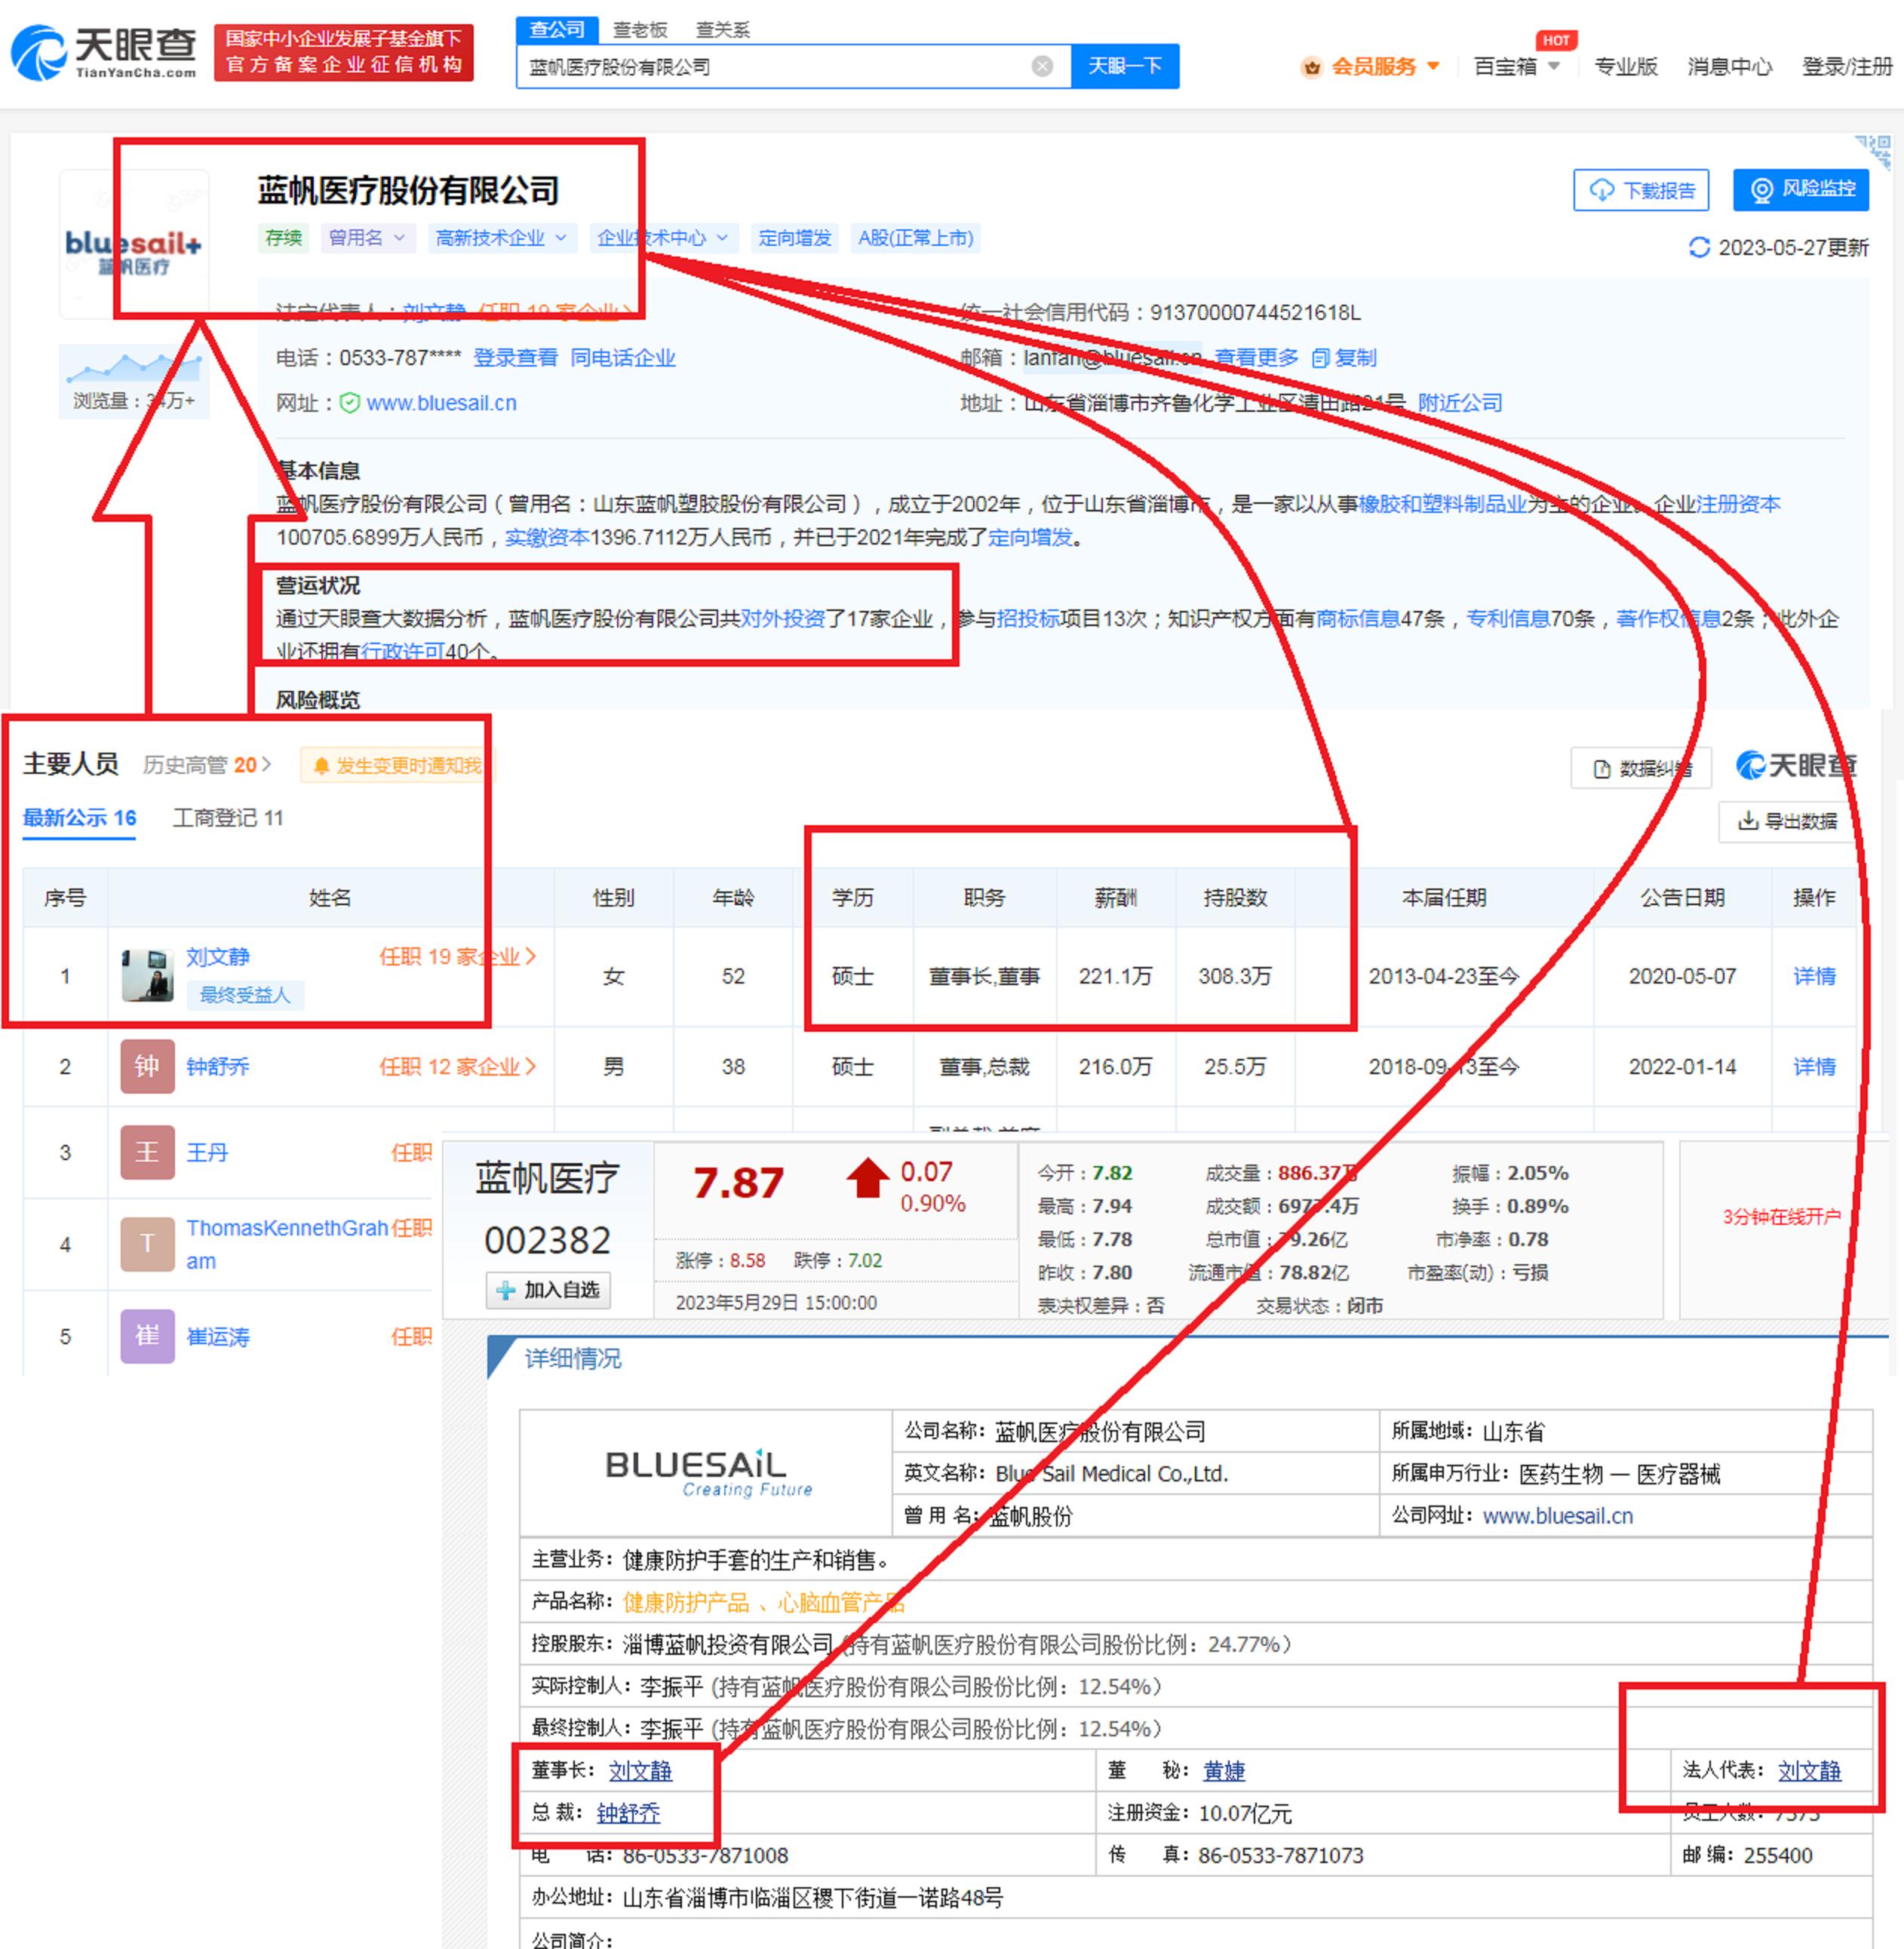
Task: Expand 历史高管 20 chevron
Action: point(266,765)
